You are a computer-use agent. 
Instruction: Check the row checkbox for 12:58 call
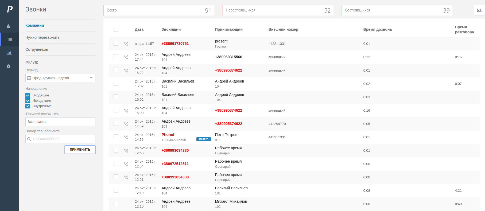[116, 150]
